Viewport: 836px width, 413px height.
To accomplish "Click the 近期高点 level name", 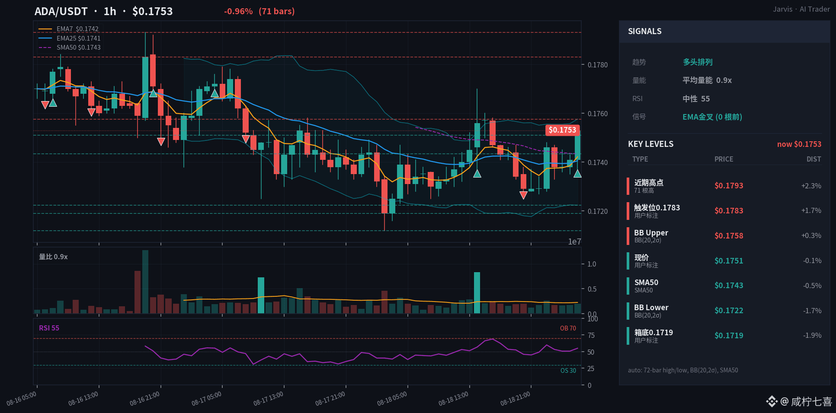I will (649, 182).
